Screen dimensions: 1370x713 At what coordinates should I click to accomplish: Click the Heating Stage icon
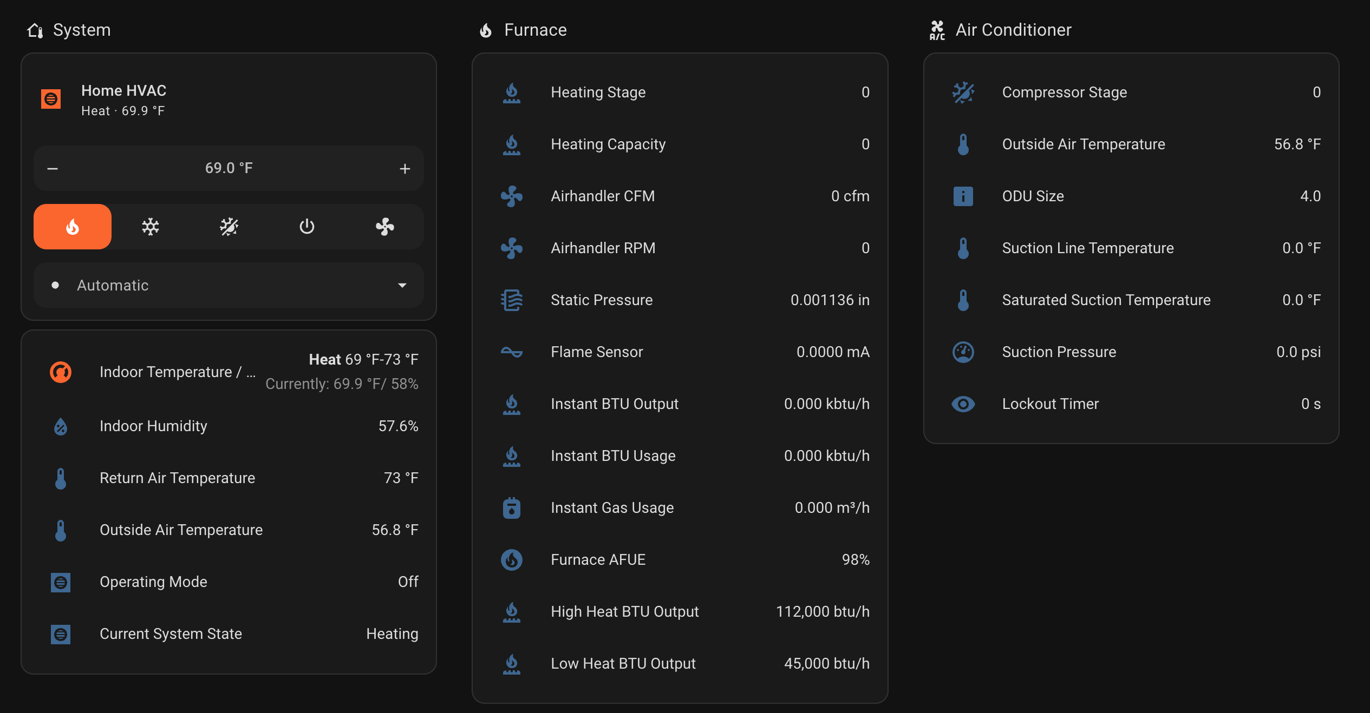click(512, 93)
